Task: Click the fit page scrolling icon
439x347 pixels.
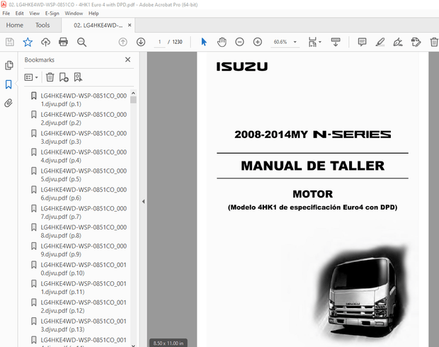Action: (x=312, y=42)
